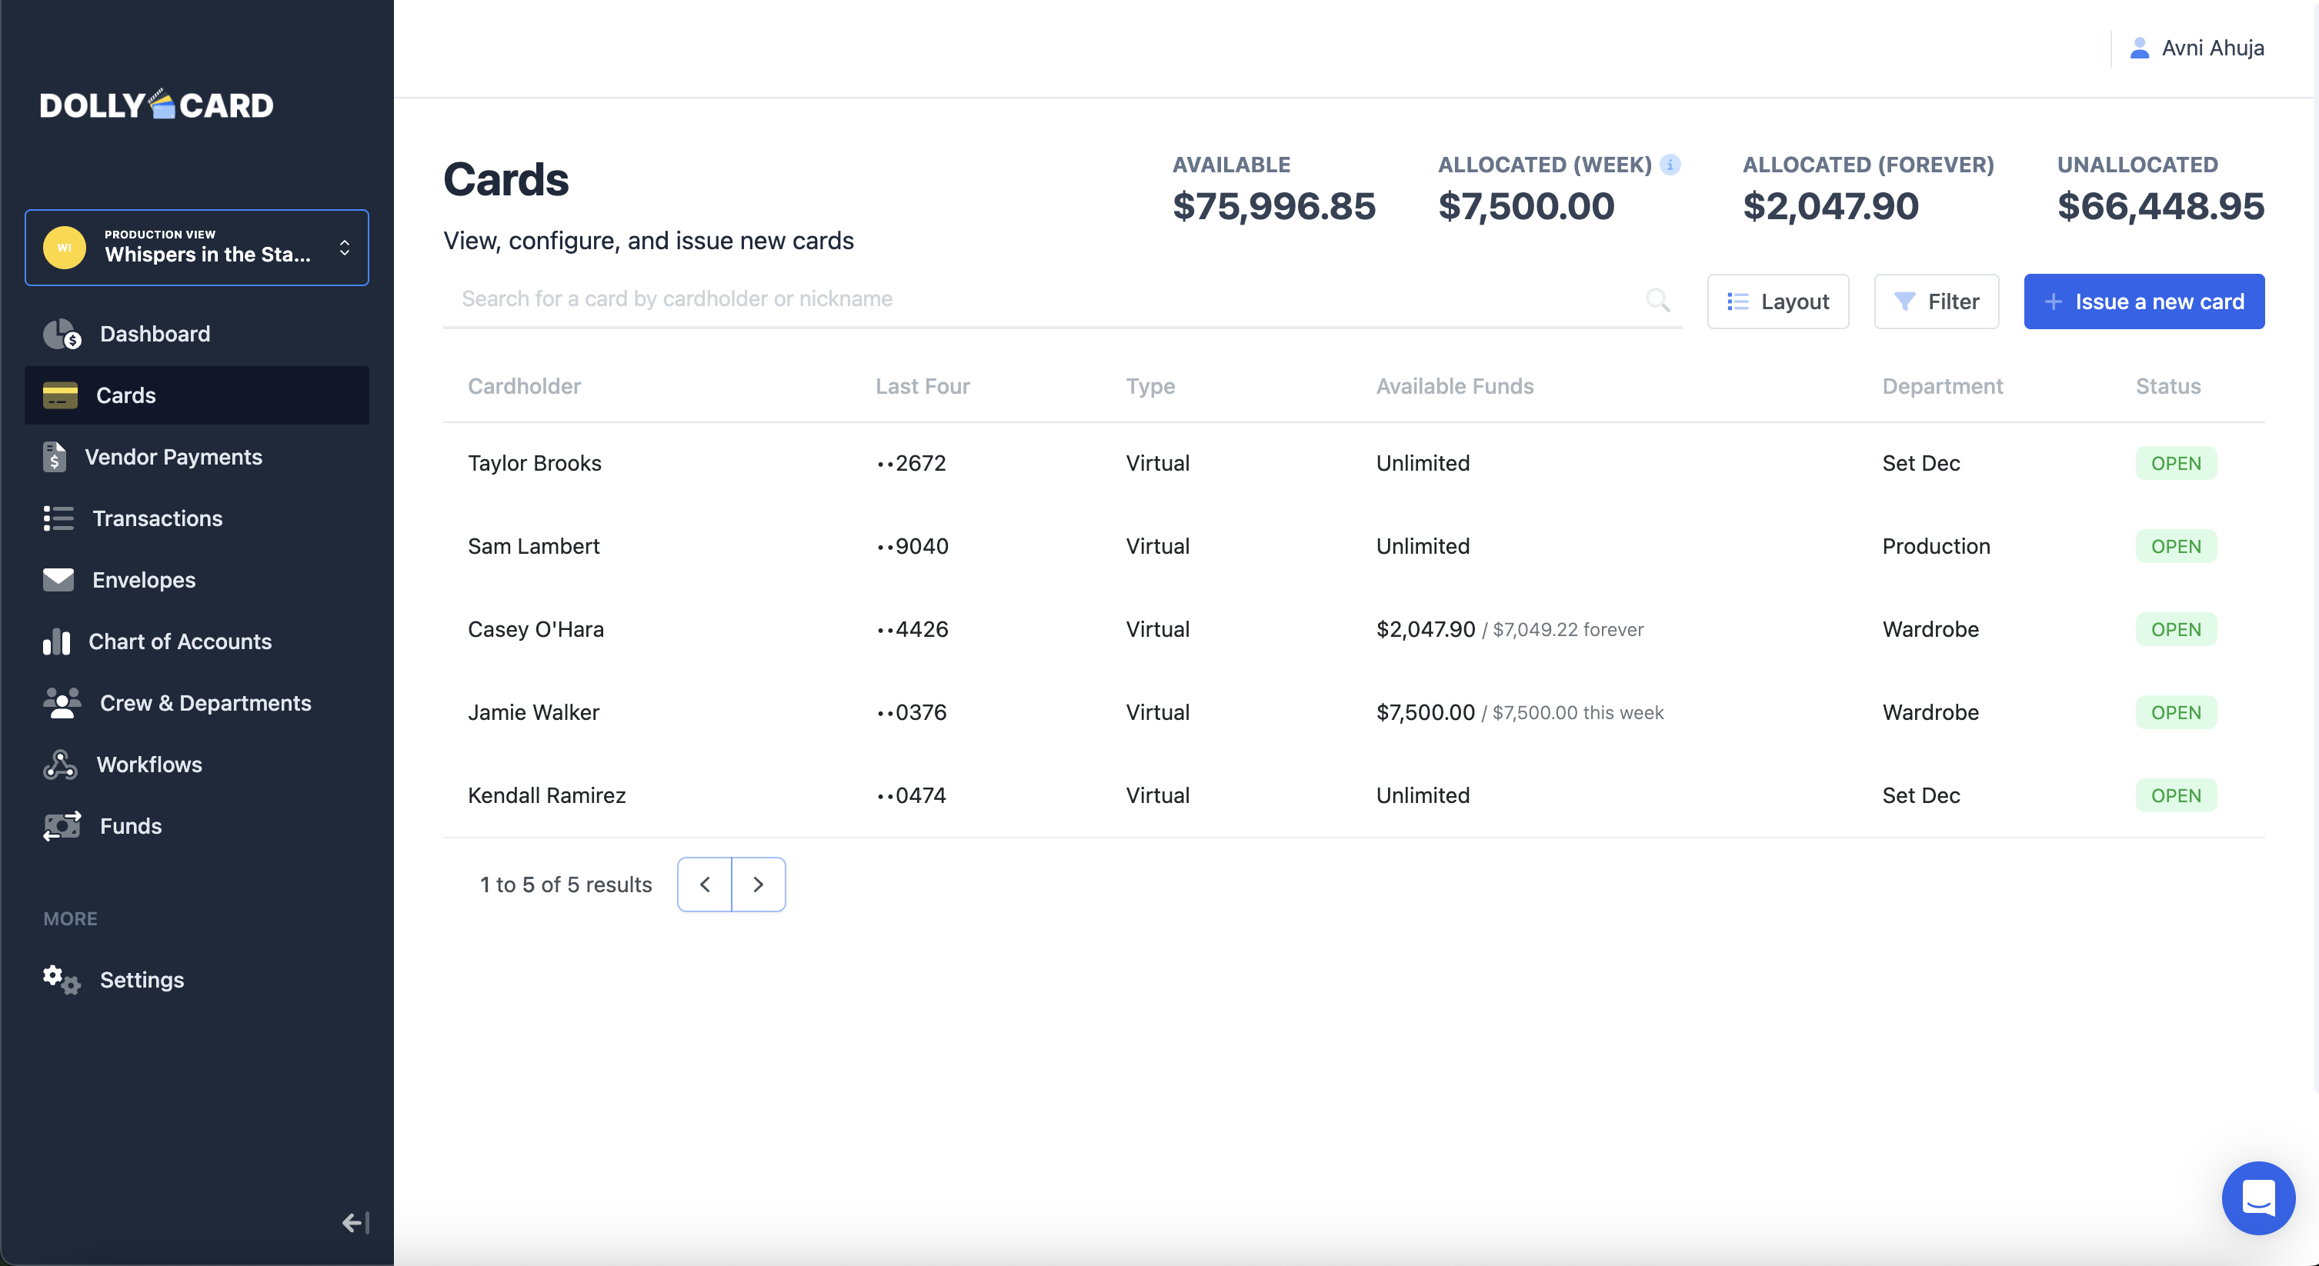This screenshot has width=2319, height=1266.
Task: Go to next page of results
Action: (x=758, y=885)
